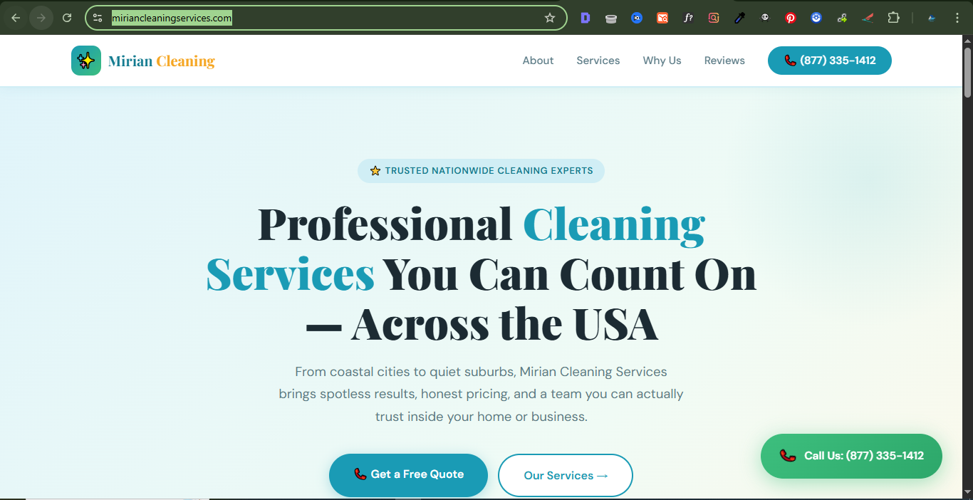This screenshot has width=973, height=500.
Task: Select the Services menu item
Action: 598,61
